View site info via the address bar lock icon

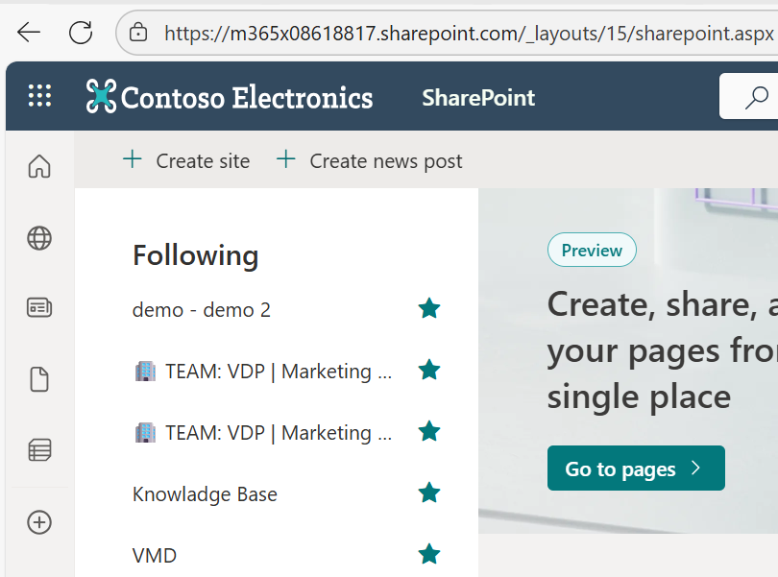[138, 33]
